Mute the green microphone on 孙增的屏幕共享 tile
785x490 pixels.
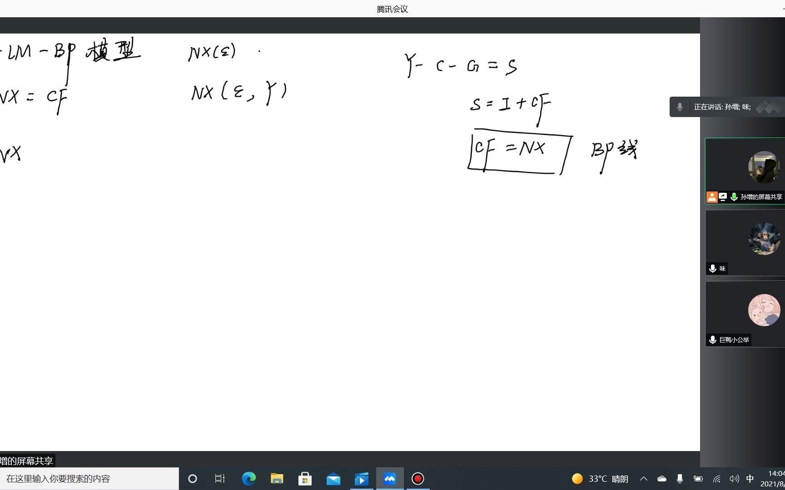point(734,197)
